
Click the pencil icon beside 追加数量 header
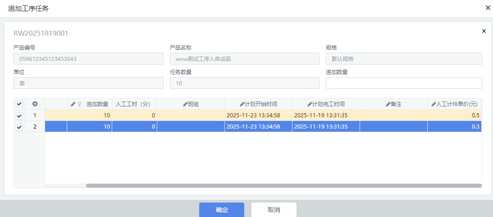tap(73, 104)
